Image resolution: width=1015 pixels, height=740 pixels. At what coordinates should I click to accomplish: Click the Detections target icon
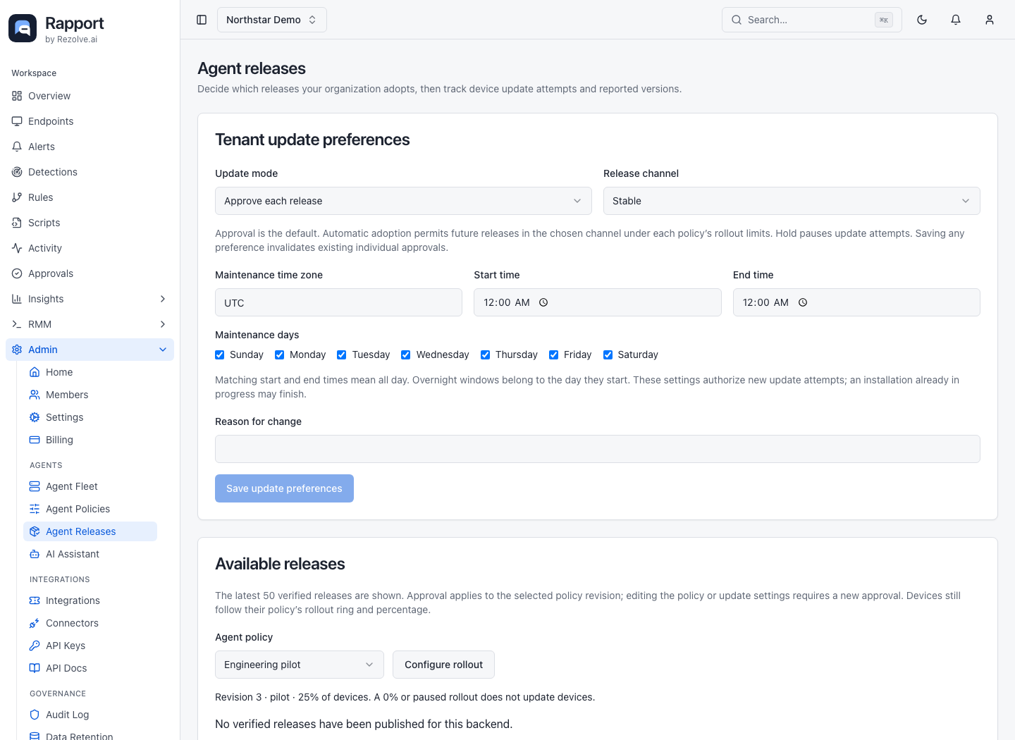(x=17, y=172)
